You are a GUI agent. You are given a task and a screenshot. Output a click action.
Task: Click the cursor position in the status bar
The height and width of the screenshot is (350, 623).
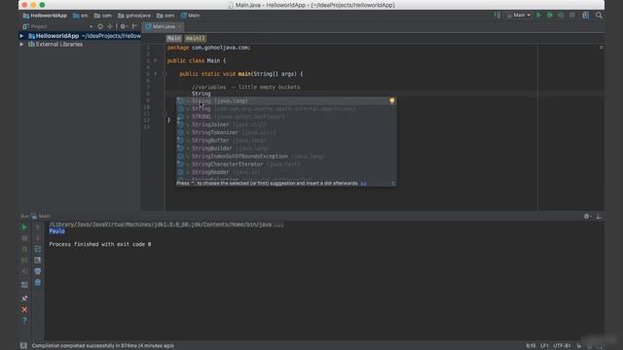[531, 346]
